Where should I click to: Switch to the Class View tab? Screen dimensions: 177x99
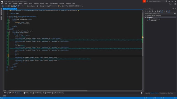[170, 93]
